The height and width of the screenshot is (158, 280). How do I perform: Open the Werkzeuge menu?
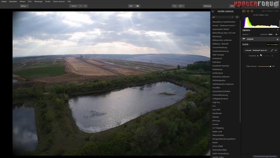point(38,1)
